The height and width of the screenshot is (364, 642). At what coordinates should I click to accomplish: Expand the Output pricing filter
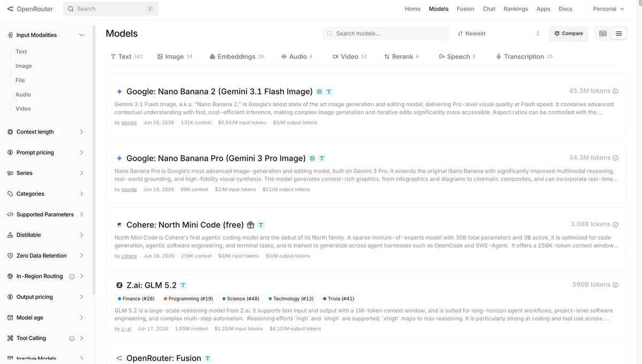tap(81, 297)
